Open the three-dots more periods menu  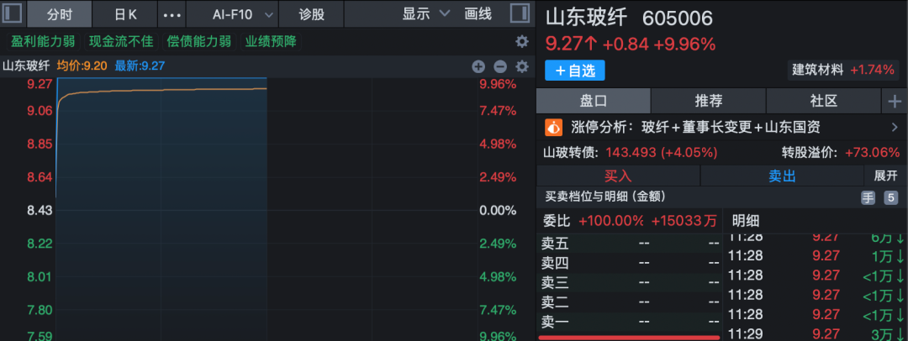click(171, 15)
